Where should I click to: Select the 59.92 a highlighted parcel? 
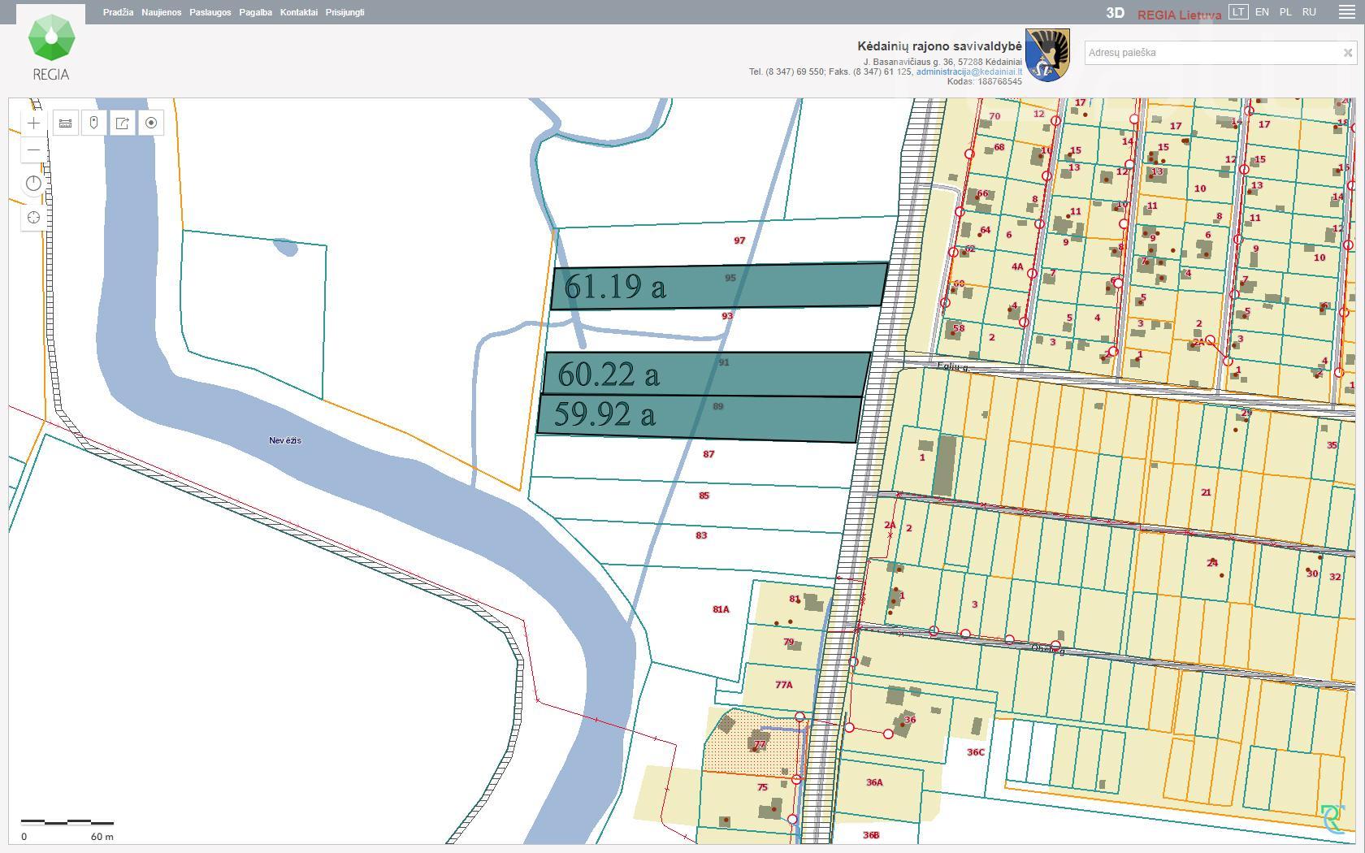pos(699,418)
